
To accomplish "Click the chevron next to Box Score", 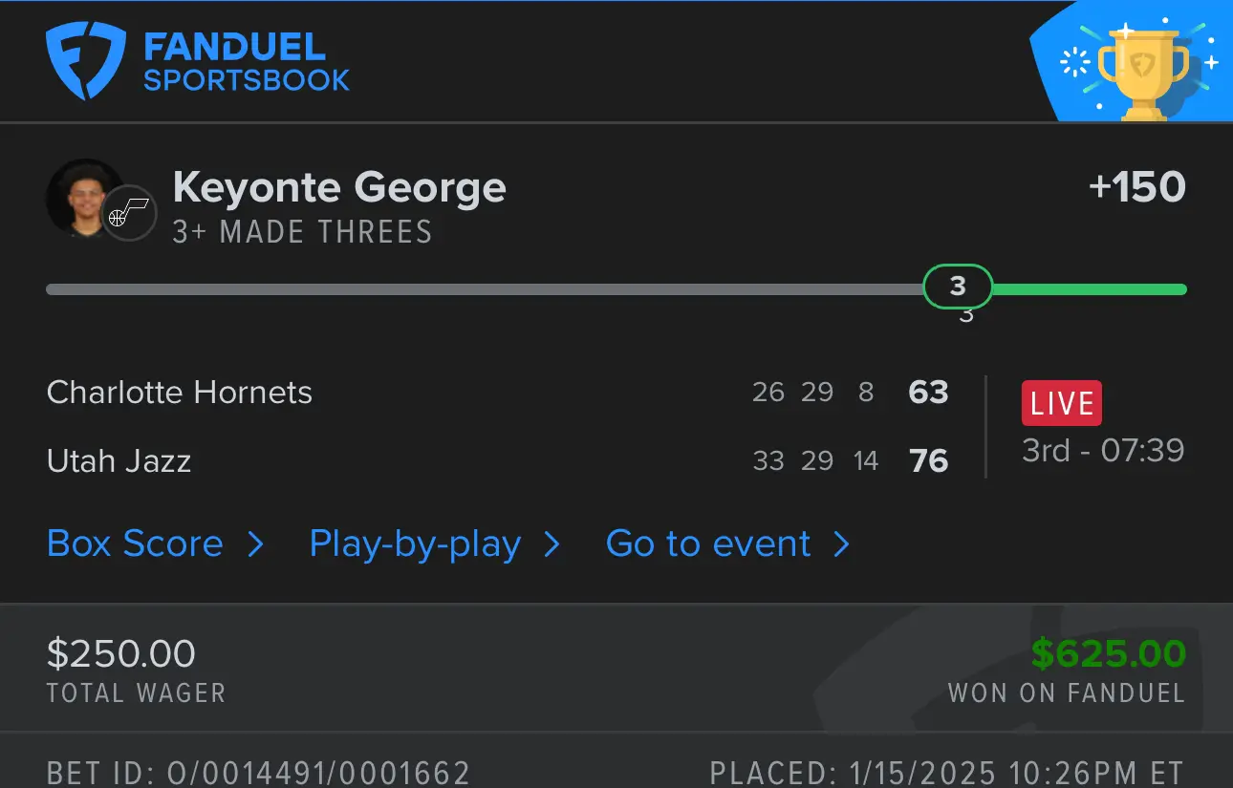I will pyautogui.click(x=255, y=544).
